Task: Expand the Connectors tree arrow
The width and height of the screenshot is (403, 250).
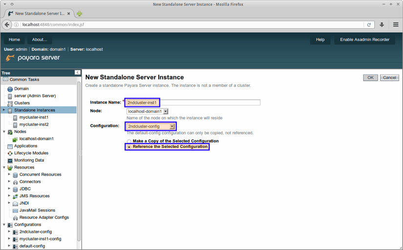Action: (9, 181)
